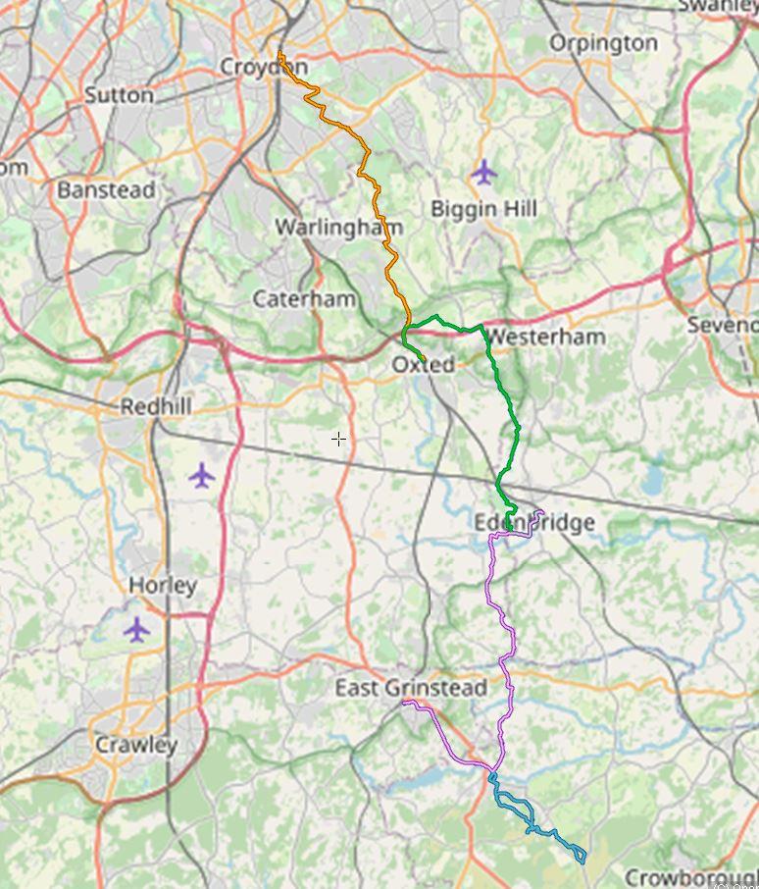The width and height of the screenshot is (759, 889).
Task: Click the Crawley town label
Action: (x=136, y=745)
